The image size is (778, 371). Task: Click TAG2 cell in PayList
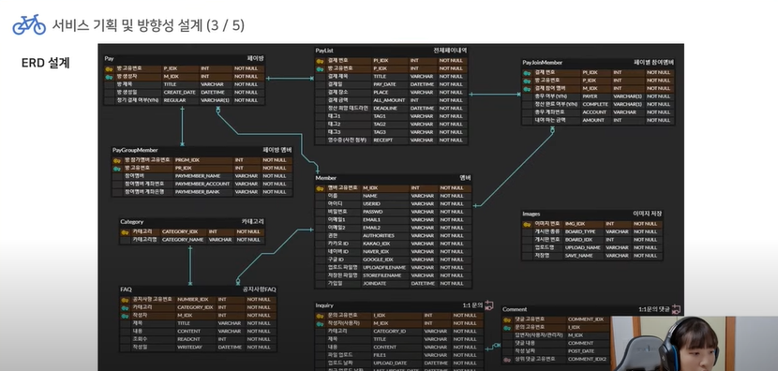[390, 124]
